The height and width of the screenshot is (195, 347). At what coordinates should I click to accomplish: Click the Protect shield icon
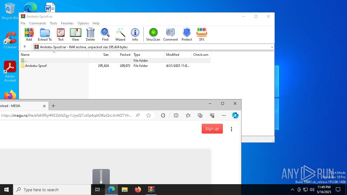point(187,34)
